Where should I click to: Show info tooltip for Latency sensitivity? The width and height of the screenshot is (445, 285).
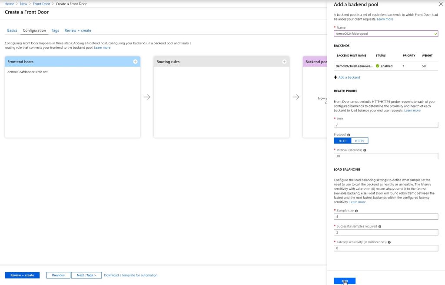389,242
